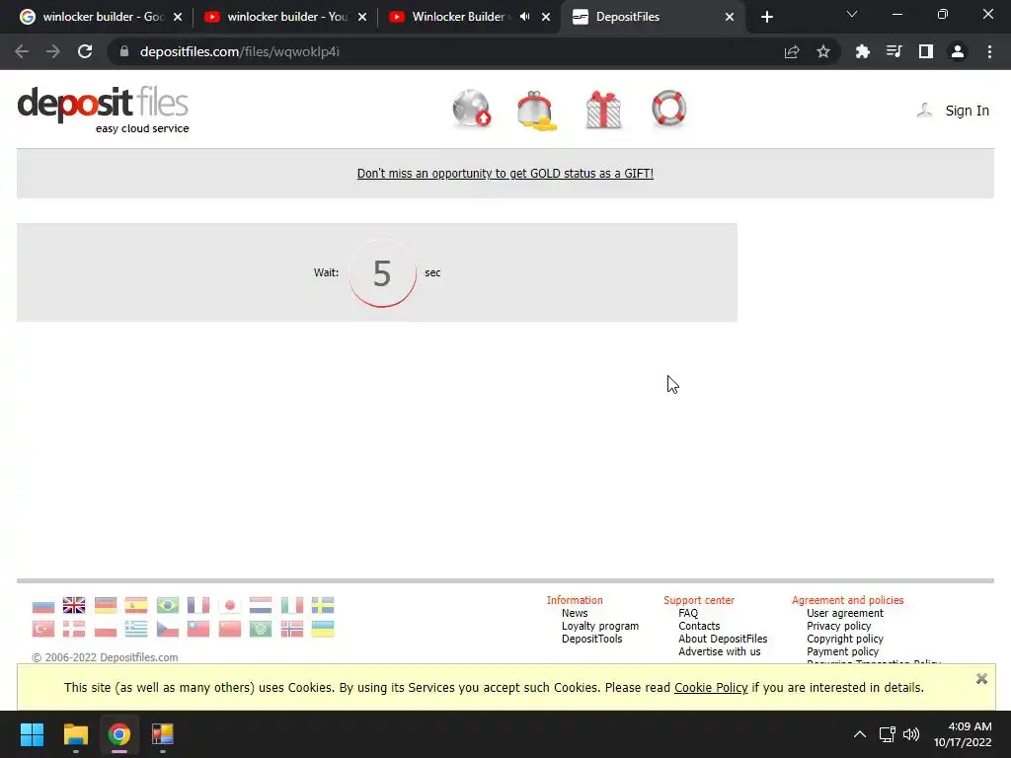Click the gift box icon
1011x758 pixels.
click(x=603, y=110)
